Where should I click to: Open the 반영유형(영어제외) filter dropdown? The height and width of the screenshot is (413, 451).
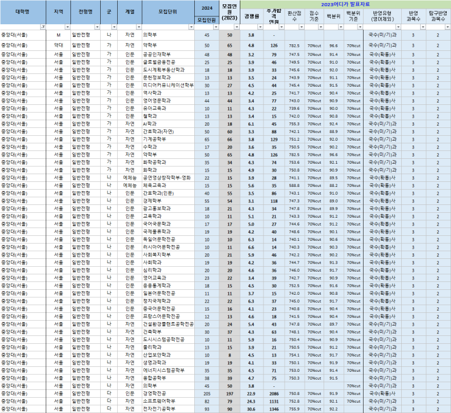[398, 27]
